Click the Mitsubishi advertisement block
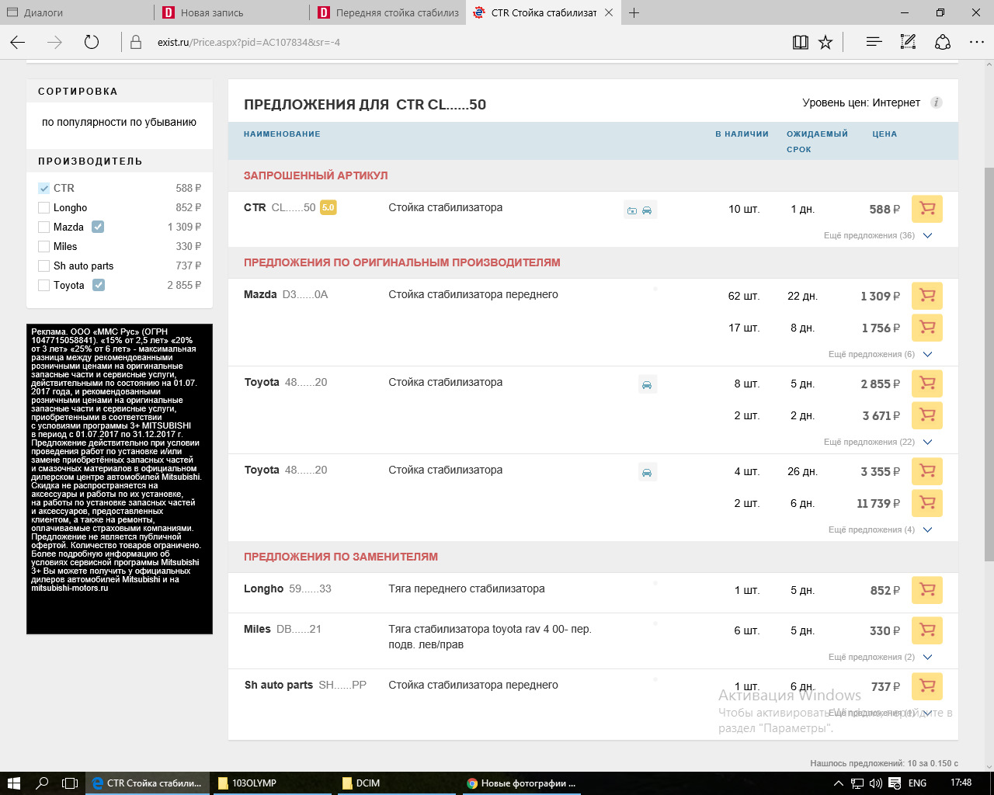Screen dimensions: 994x795 point(120,479)
